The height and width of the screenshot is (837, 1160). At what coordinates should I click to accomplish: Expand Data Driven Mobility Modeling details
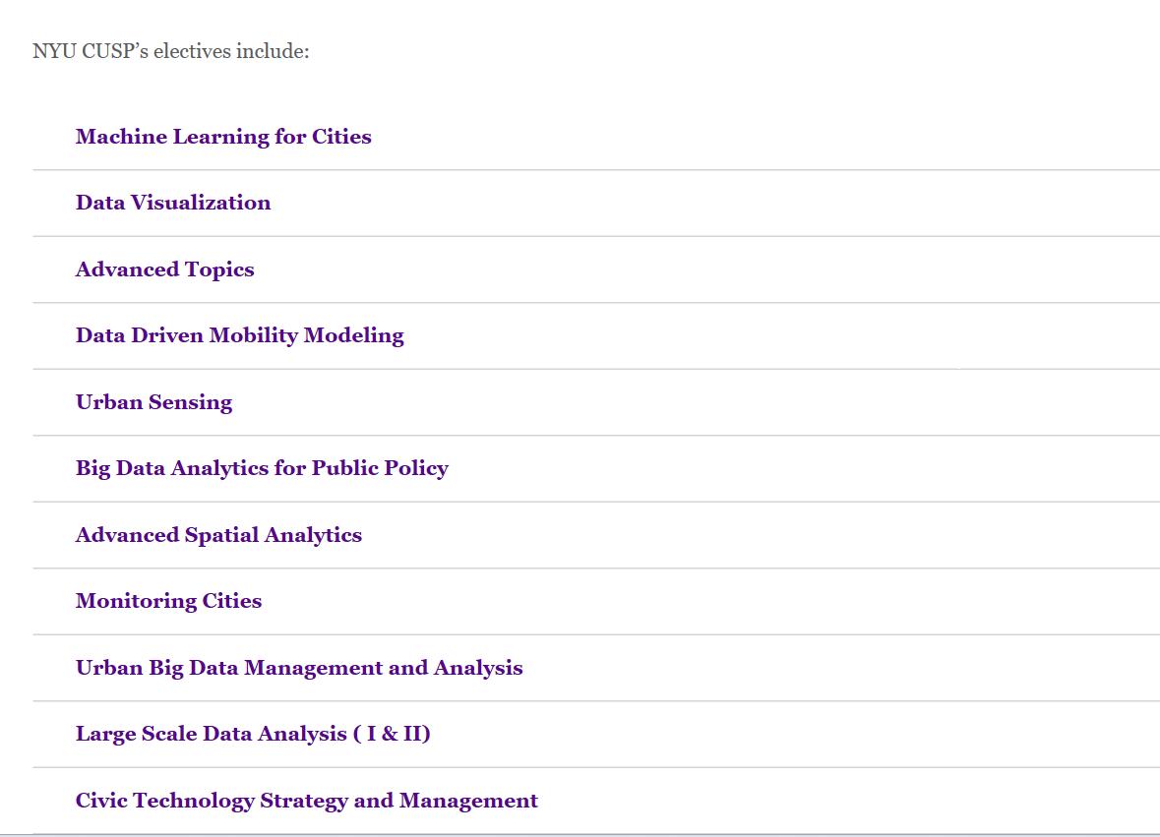pyautogui.click(x=239, y=335)
